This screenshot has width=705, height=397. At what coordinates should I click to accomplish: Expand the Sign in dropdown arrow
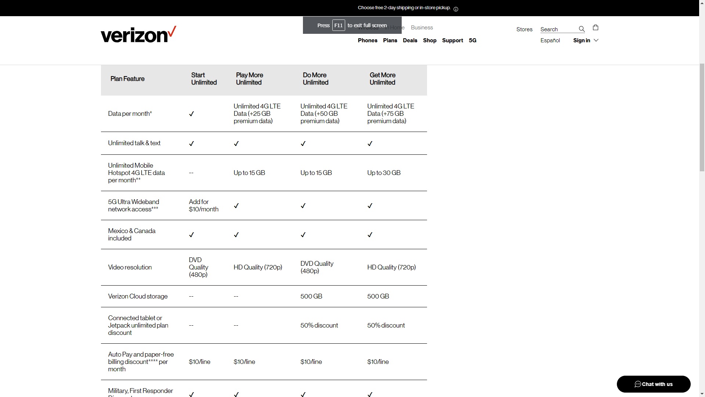[x=596, y=40]
